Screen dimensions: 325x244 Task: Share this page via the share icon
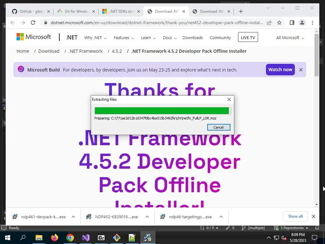(269, 23)
